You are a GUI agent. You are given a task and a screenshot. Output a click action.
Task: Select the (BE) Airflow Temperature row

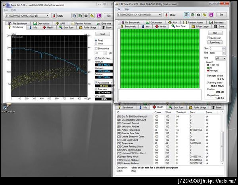pos(169,130)
